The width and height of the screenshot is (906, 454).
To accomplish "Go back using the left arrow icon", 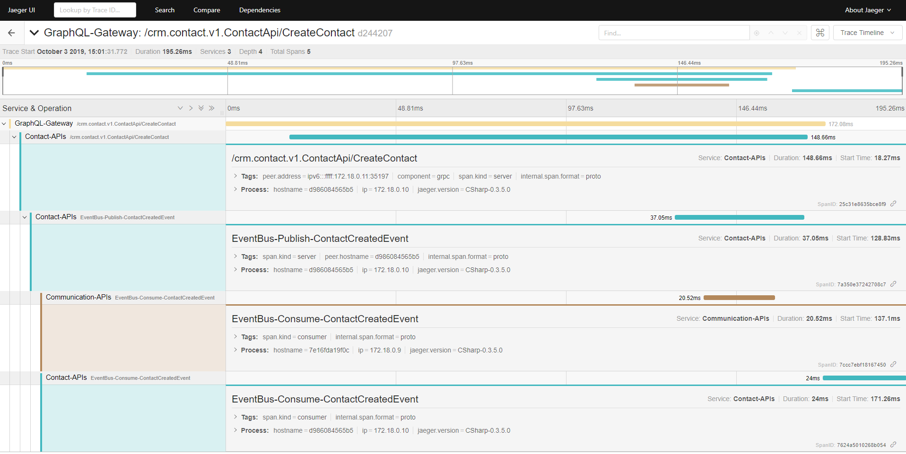I will click(x=12, y=33).
